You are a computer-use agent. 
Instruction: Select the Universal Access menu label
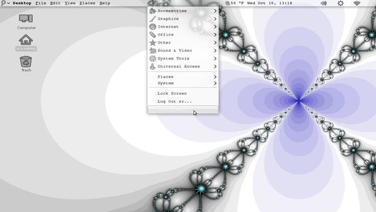[179, 67]
